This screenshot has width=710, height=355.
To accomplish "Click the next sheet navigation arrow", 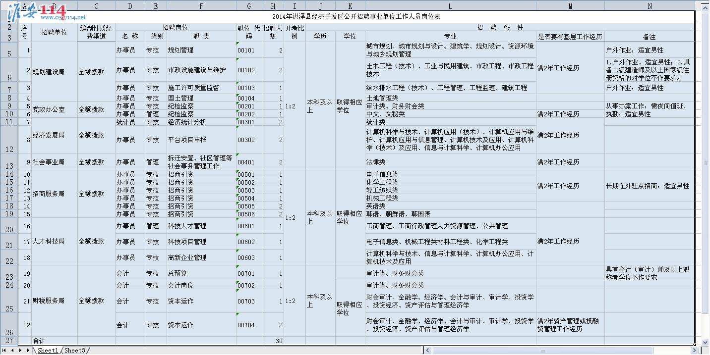I will coord(20,350).
